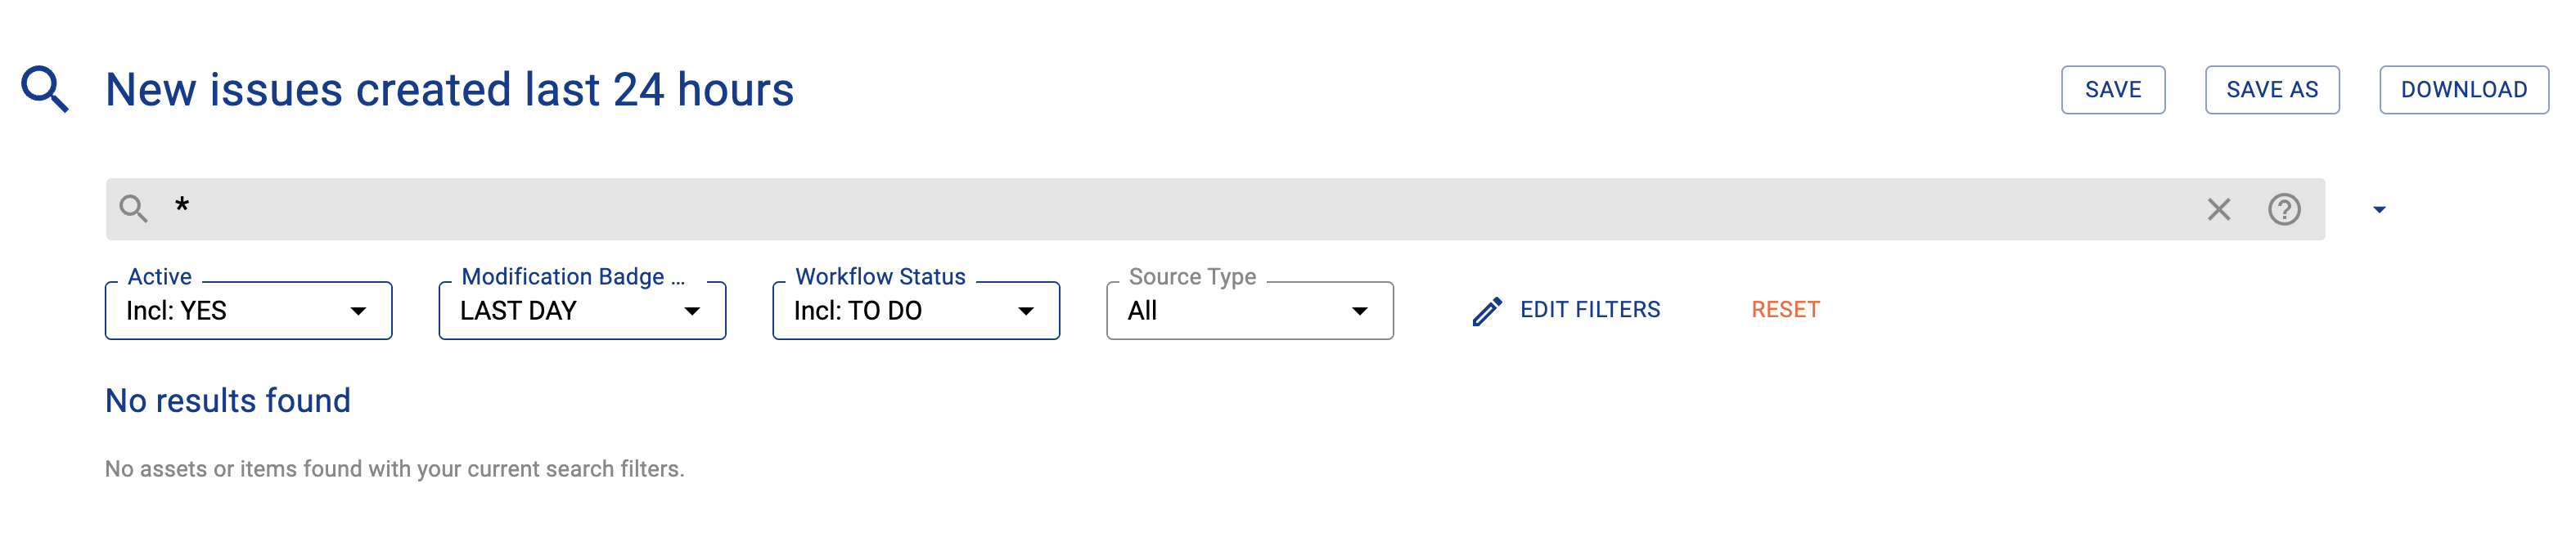Click the pencil icon beside Edit Filters
Viewport: 2576px width, 533px height.
point(1487,311)
